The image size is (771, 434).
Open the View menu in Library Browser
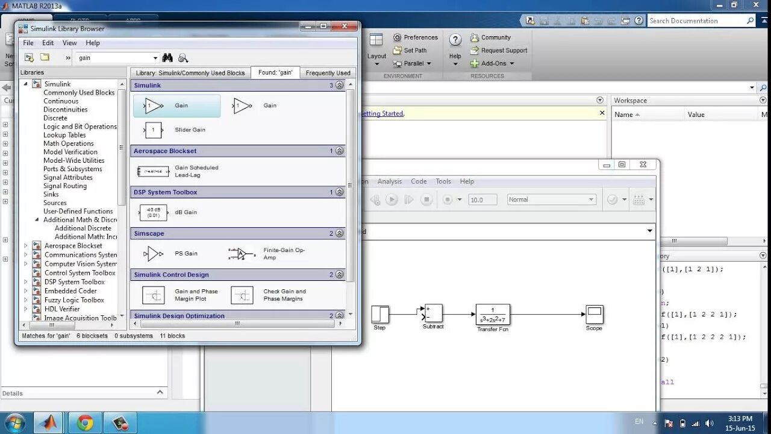tap(70, 43)
